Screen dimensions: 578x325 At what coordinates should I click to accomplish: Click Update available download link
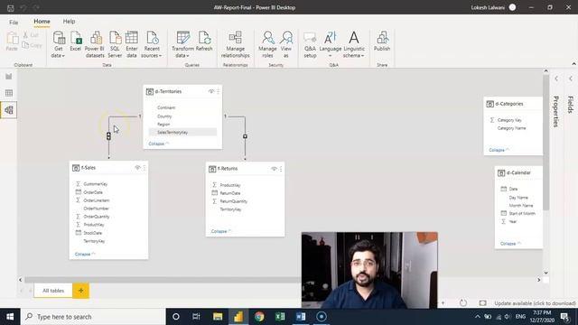[x=535, y=303]
